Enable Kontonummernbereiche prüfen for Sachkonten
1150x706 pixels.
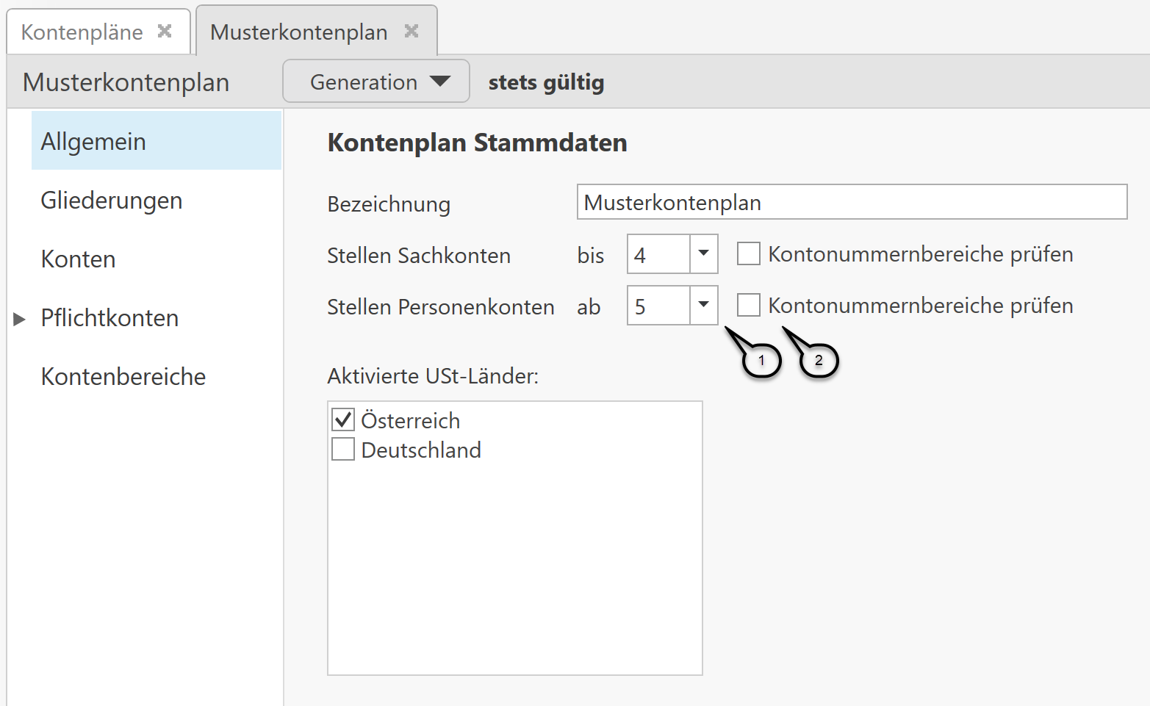pos(748,253)
